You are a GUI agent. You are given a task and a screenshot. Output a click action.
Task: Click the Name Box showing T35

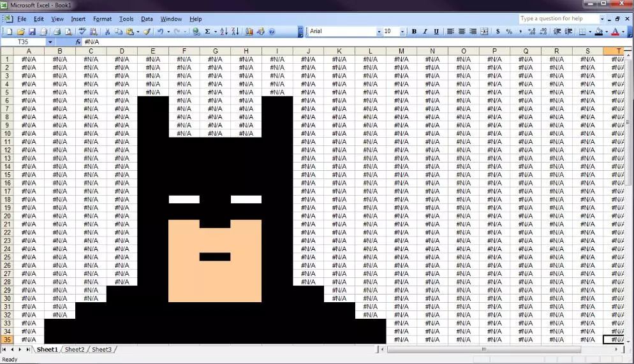click(24, 42)
